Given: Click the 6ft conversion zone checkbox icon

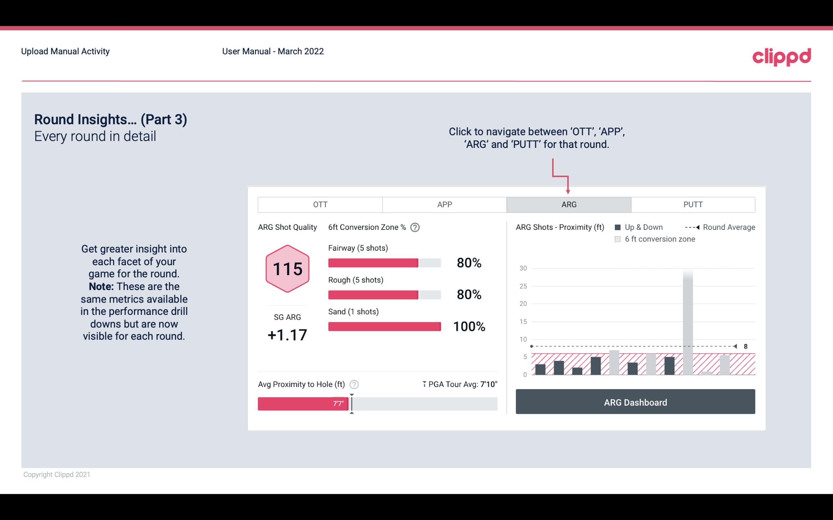Looking at the screenshot, I should click(619, 238).
